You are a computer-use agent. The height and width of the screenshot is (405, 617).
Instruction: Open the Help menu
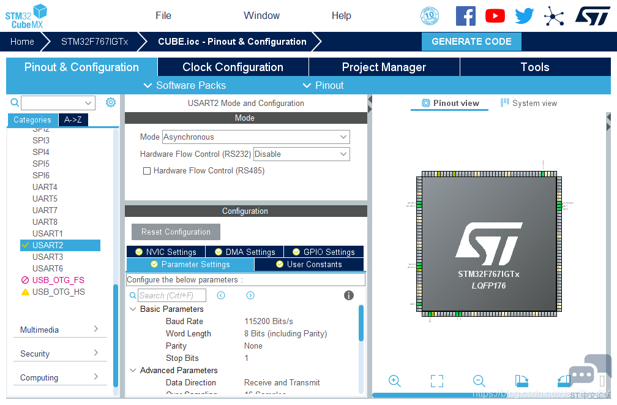tap(341, 16)
